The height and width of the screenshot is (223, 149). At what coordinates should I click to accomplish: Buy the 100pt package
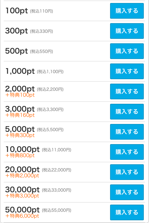pyautogui.click(x=127, y=11)
